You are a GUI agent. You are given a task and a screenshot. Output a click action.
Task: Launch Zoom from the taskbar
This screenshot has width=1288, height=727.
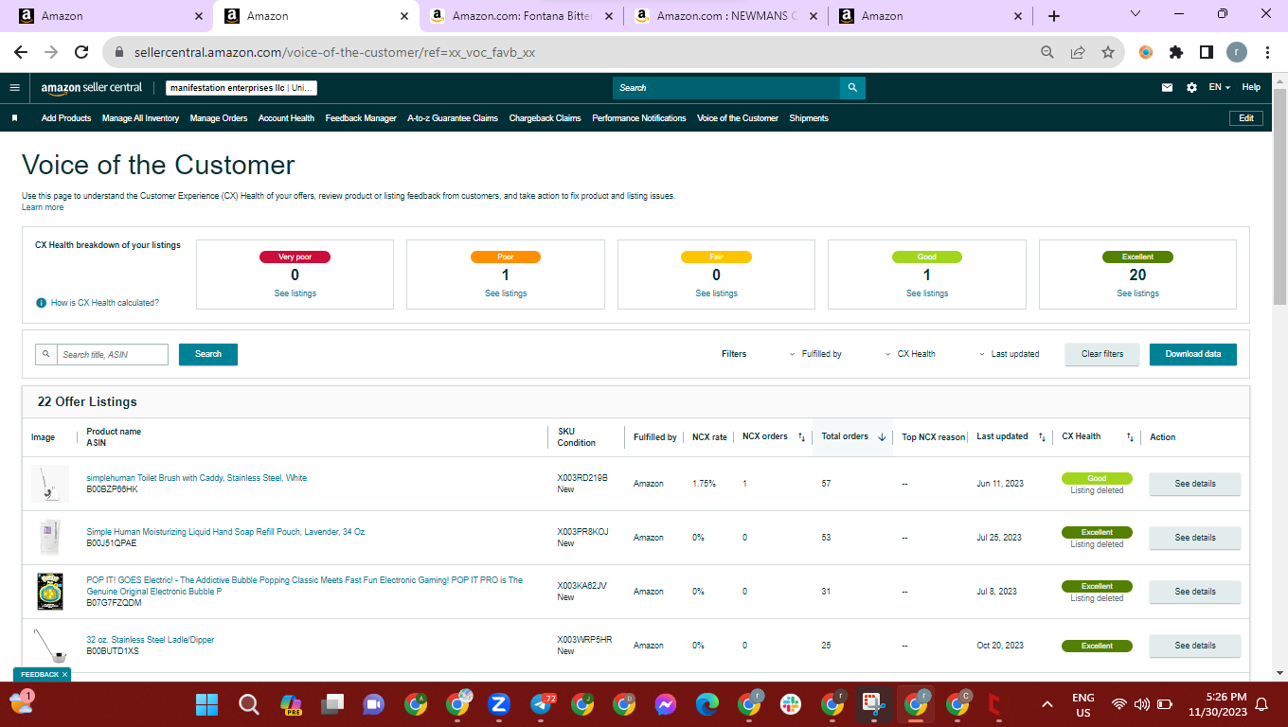(499, 704)
